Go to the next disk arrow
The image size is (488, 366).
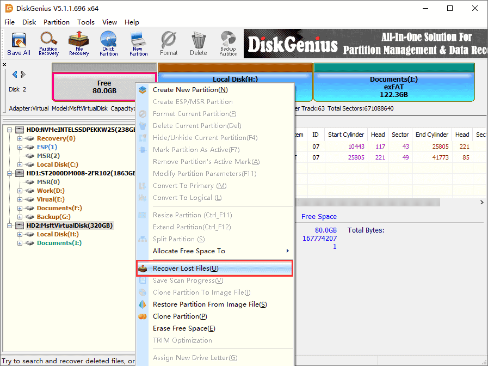point(23,75)
